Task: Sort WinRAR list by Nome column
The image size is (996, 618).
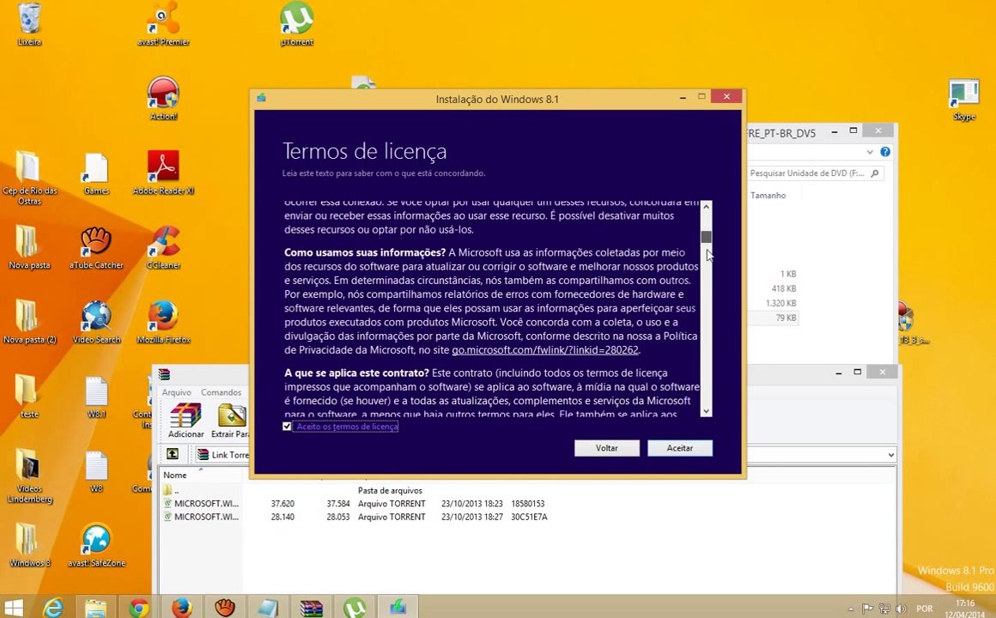Action: pyautogui.click(x=174, y=476)
